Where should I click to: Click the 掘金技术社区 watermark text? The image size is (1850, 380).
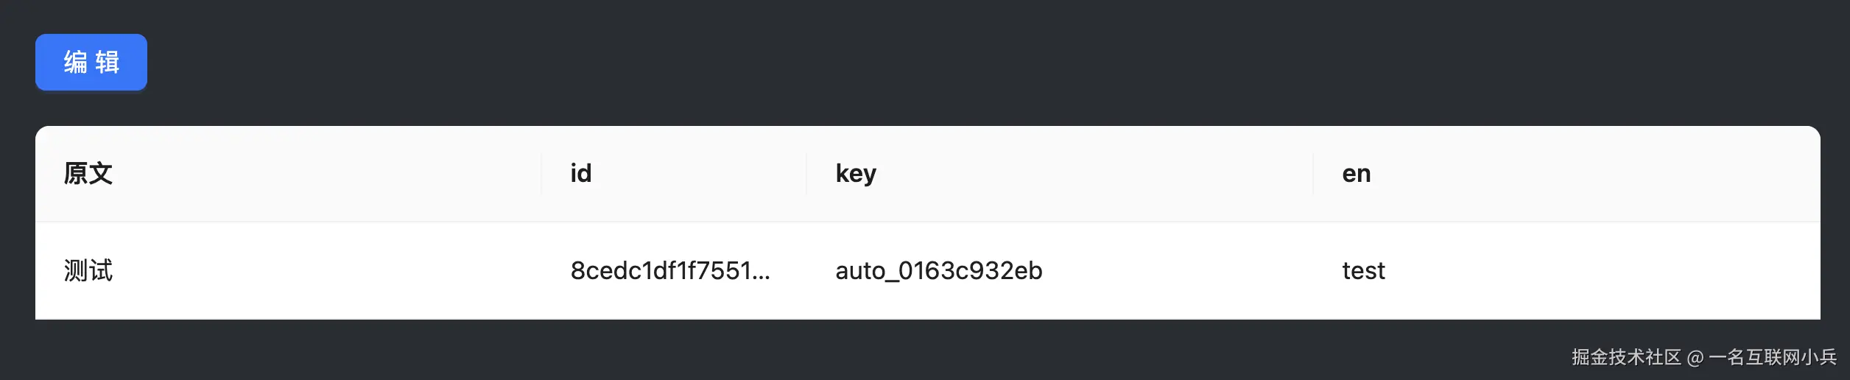[x=1626, y=357]
